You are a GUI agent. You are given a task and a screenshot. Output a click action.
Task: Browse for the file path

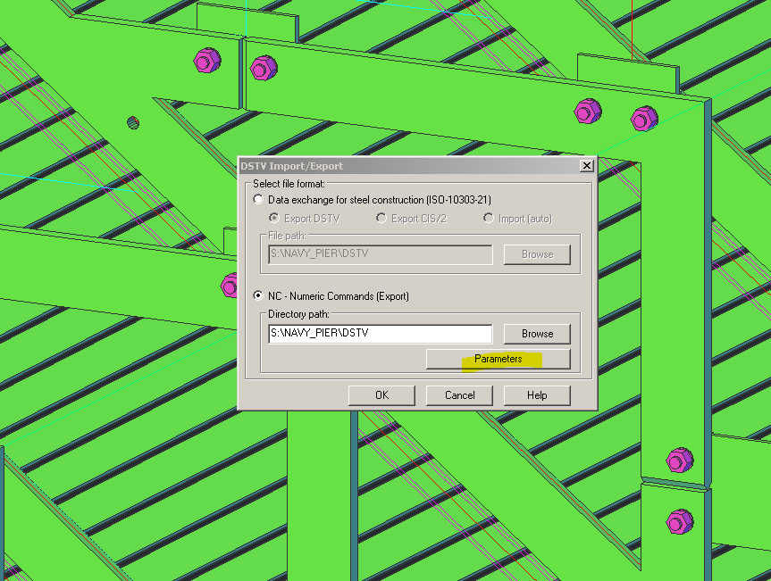point(537,254)
